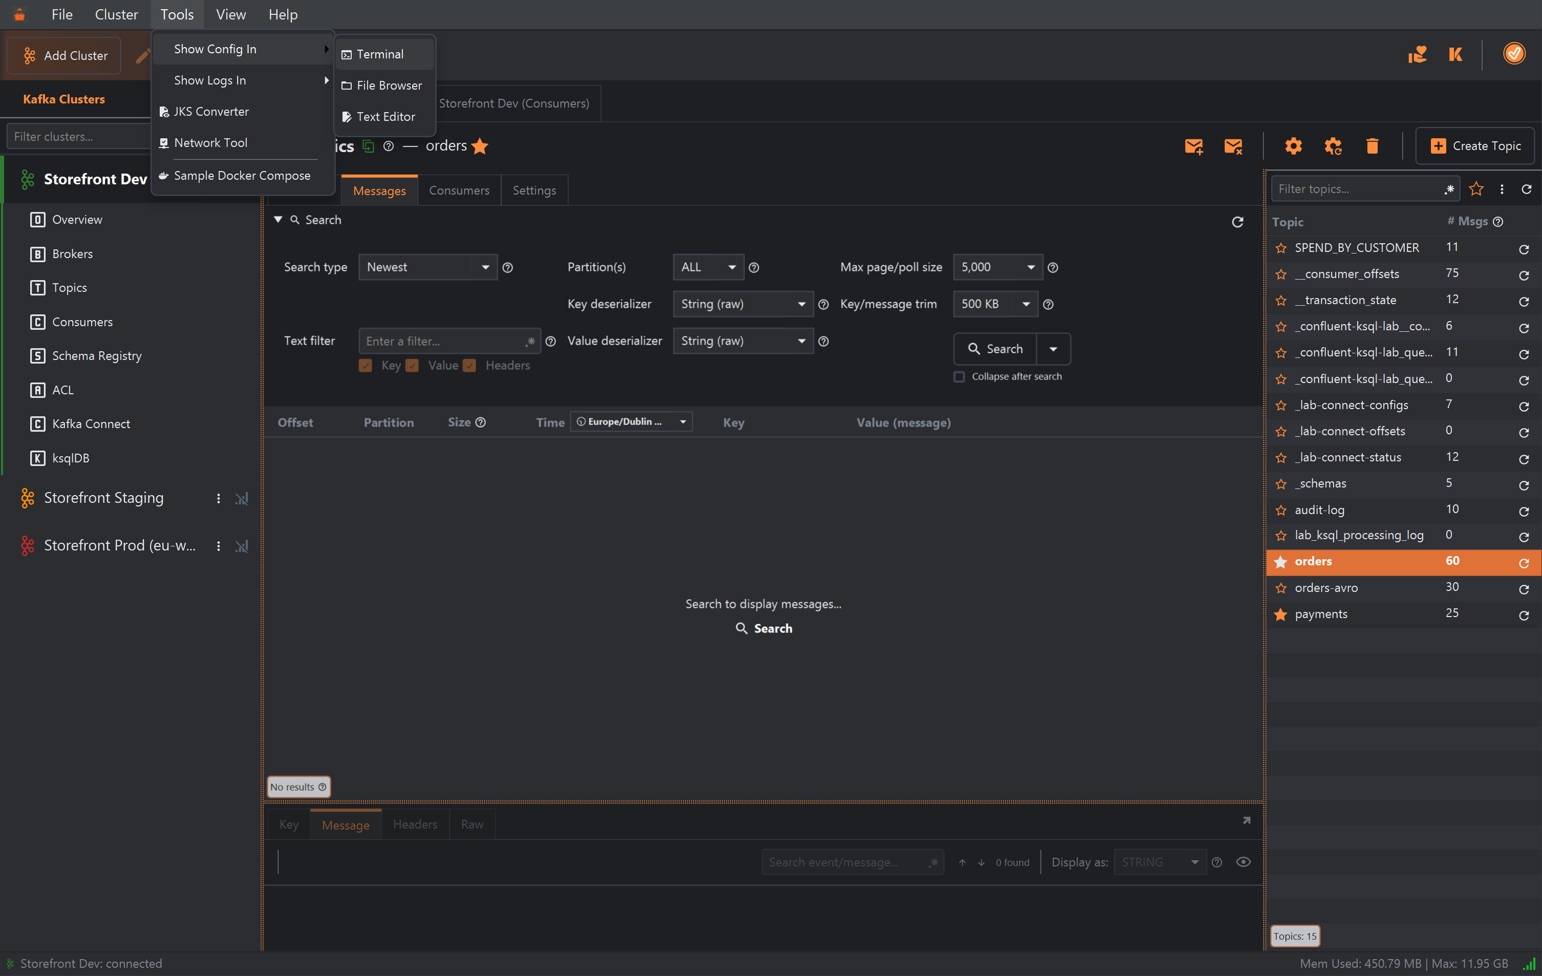
Task: Click the refresh icon in the Search panel
Action: (x=1238, y=222)
